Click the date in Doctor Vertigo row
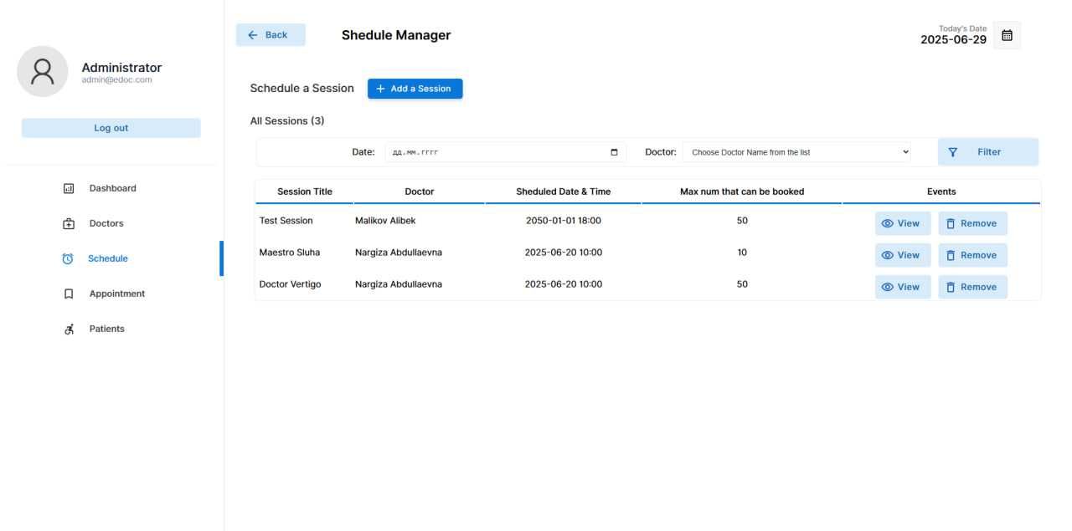 point(564,284)
